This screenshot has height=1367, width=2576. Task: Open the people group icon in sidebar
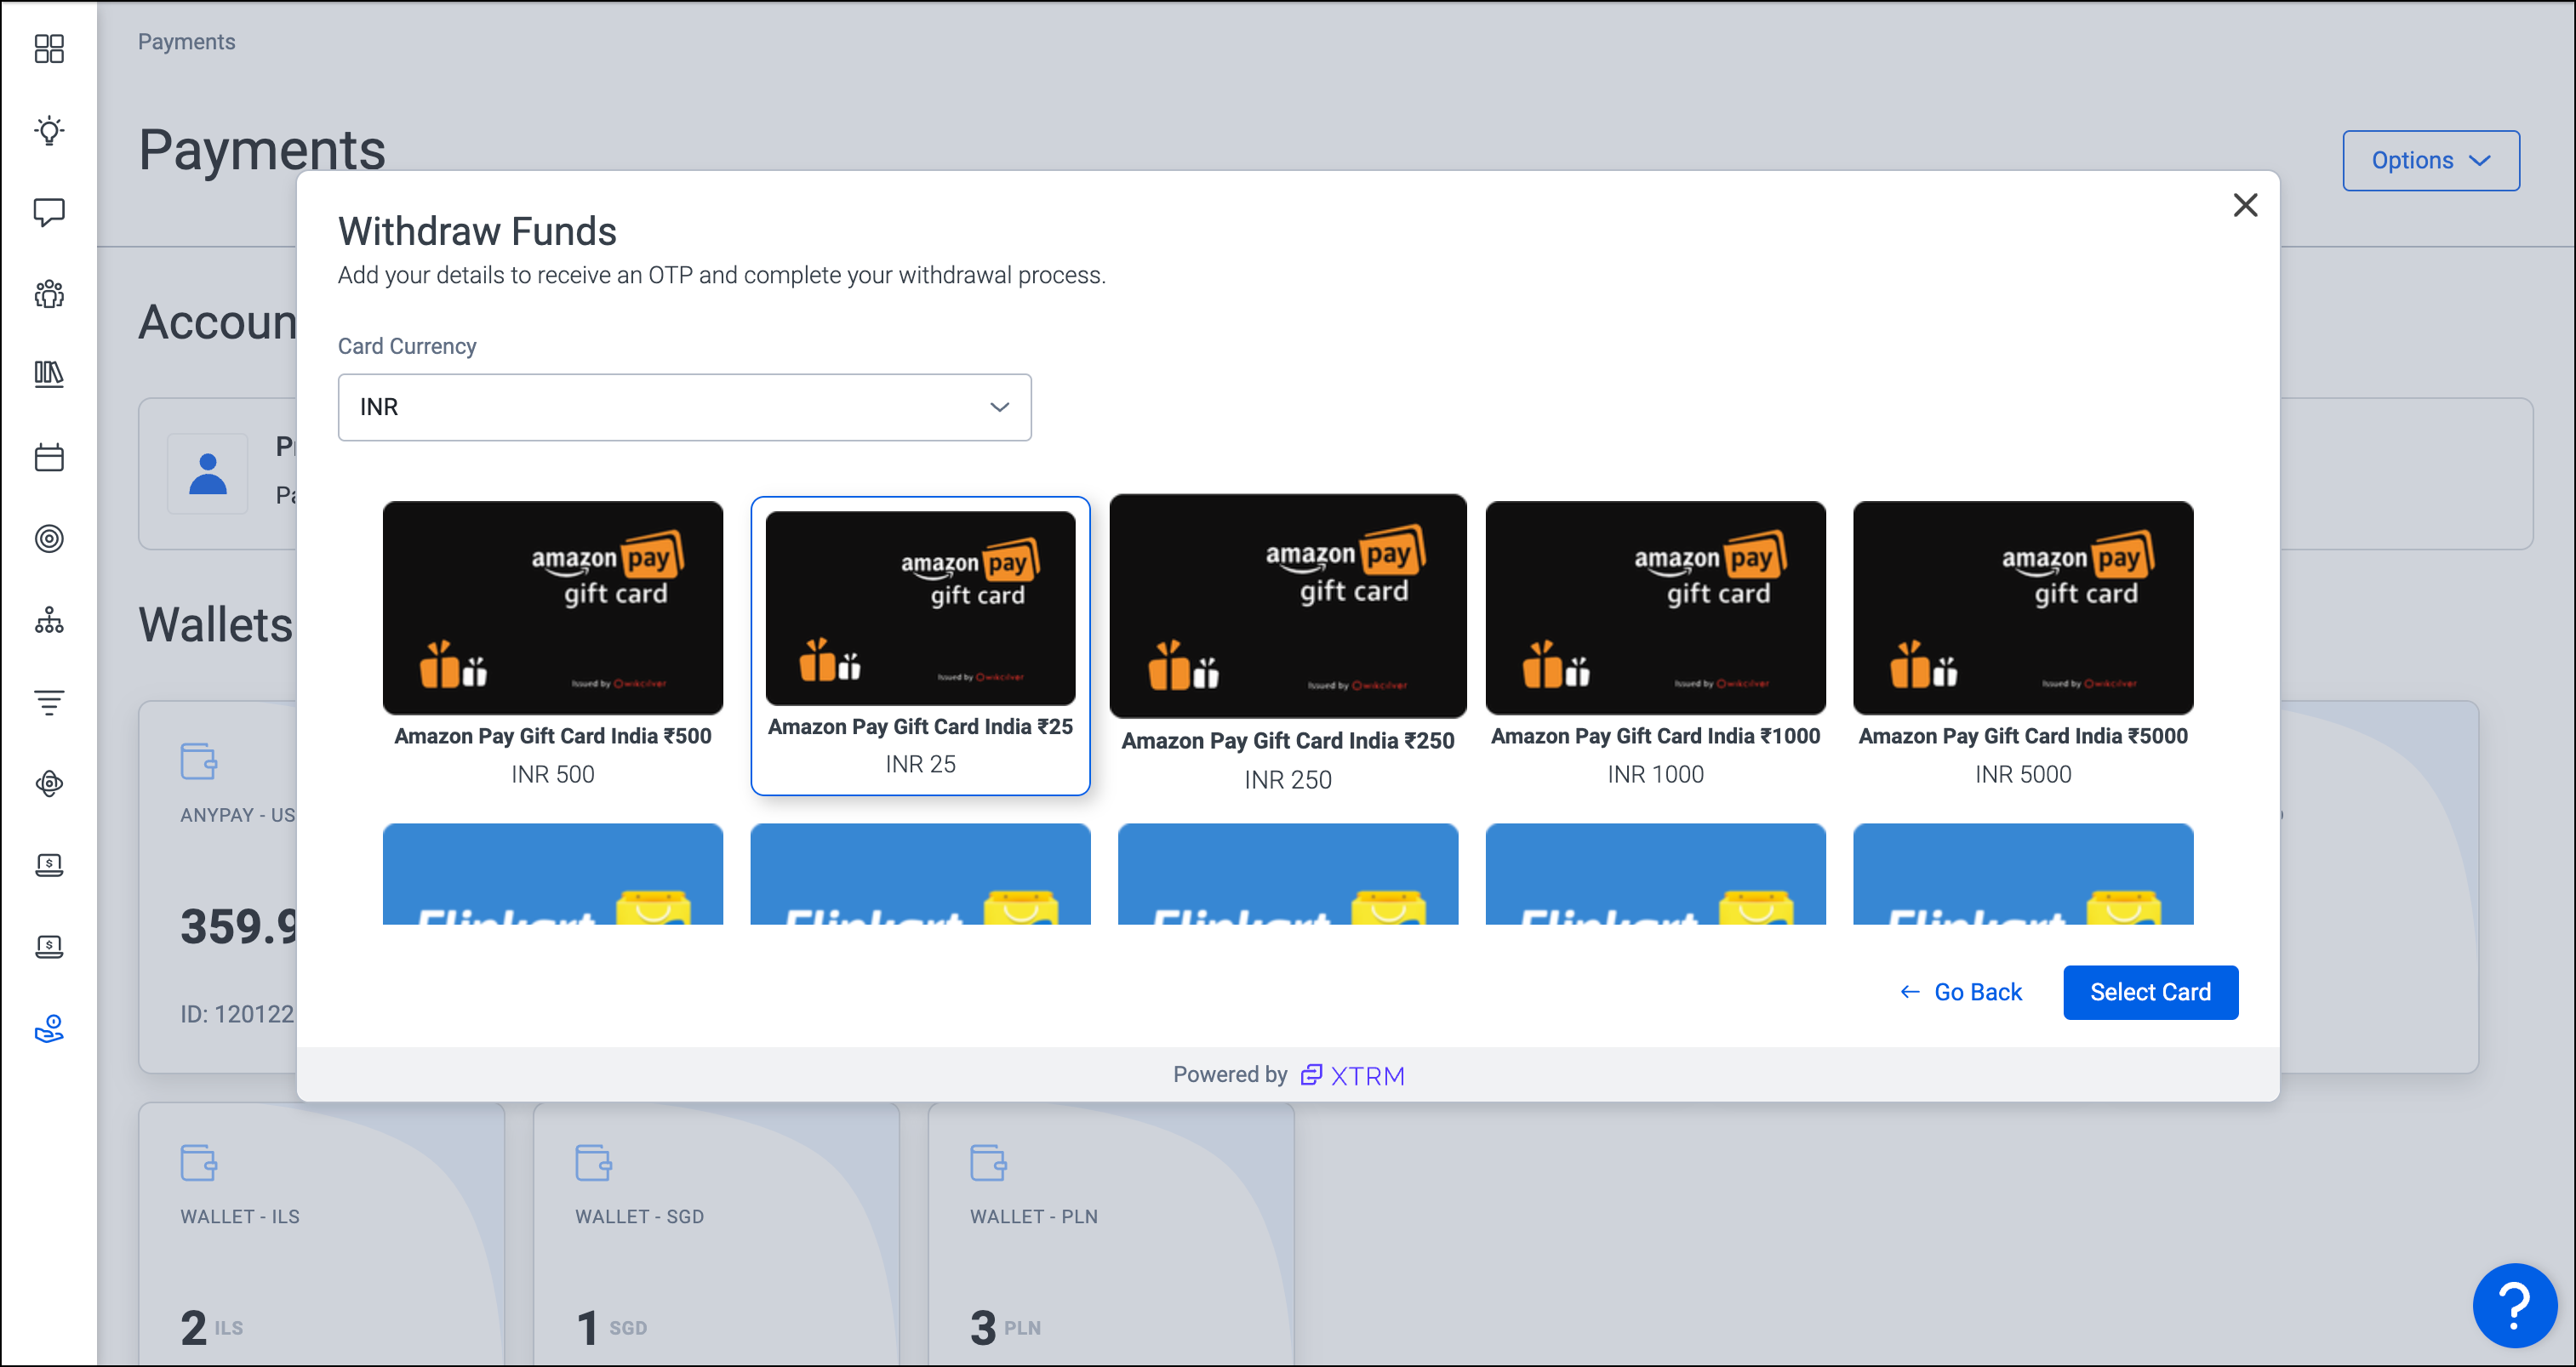tap(49, 293)
